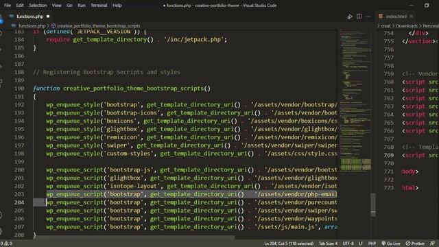Open the Go menu

click(69, 5)
